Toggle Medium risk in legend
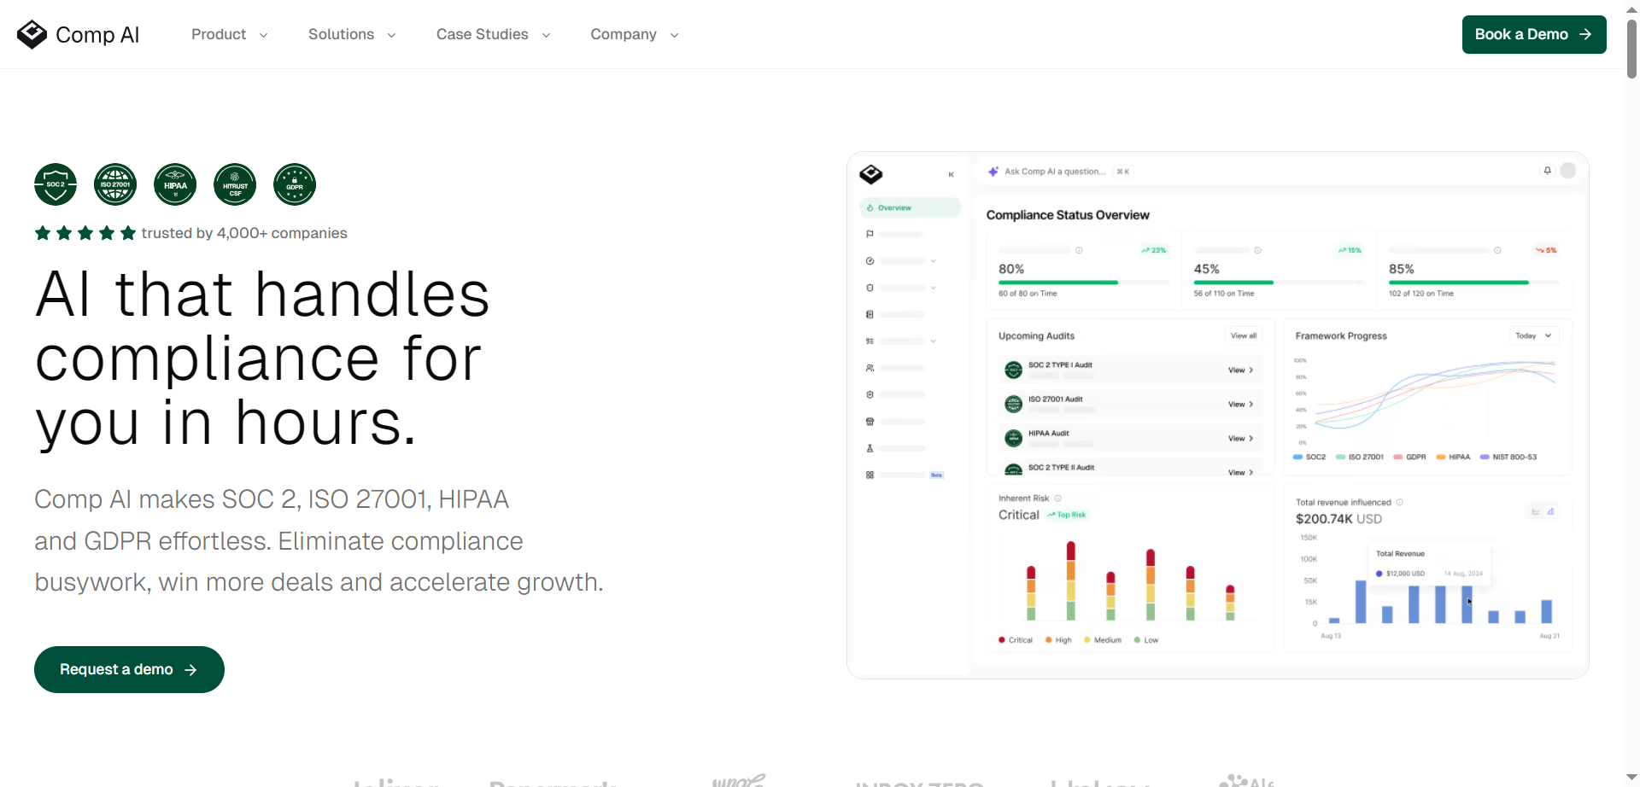 (x=1103, y=640)
